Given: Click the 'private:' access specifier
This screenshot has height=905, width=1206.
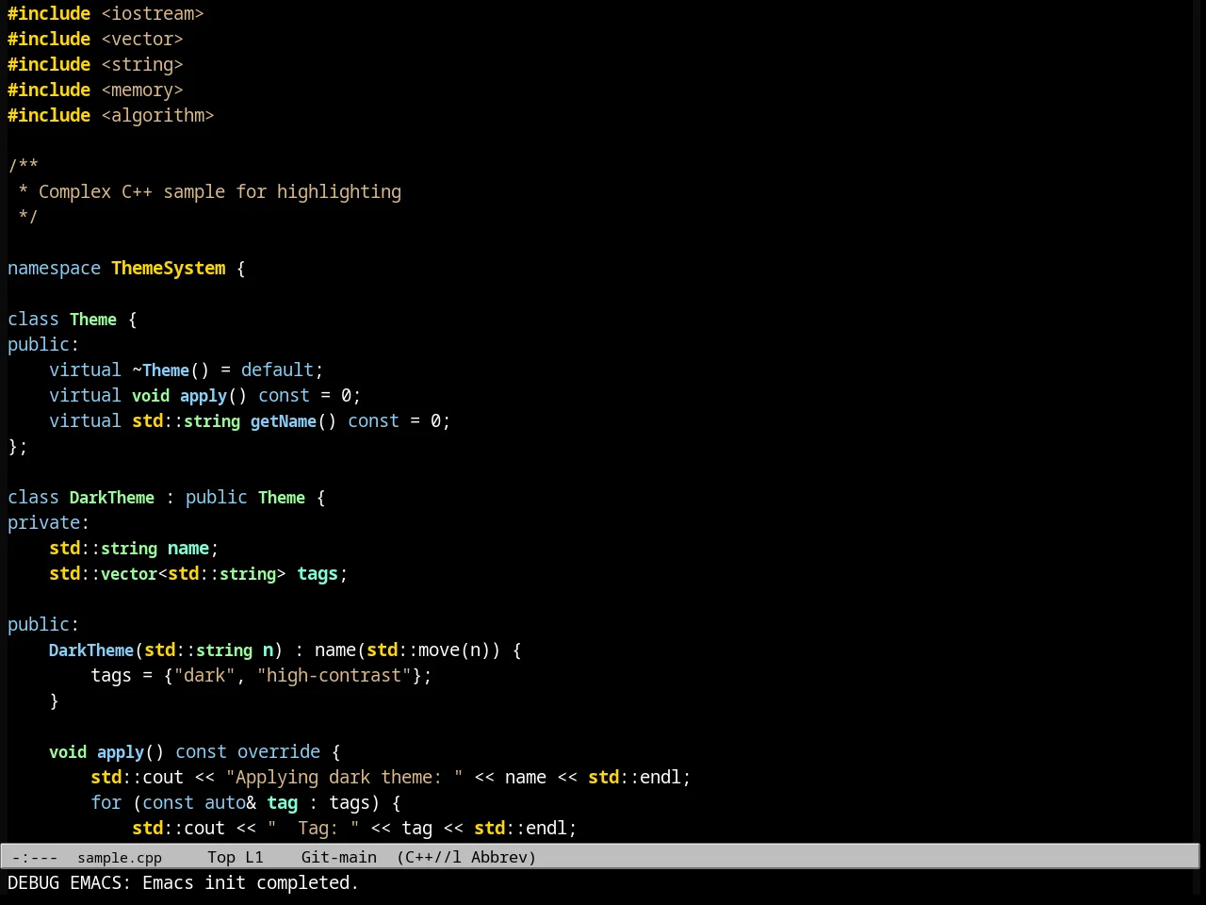Looking at the screenshot, I should [48, 522].
